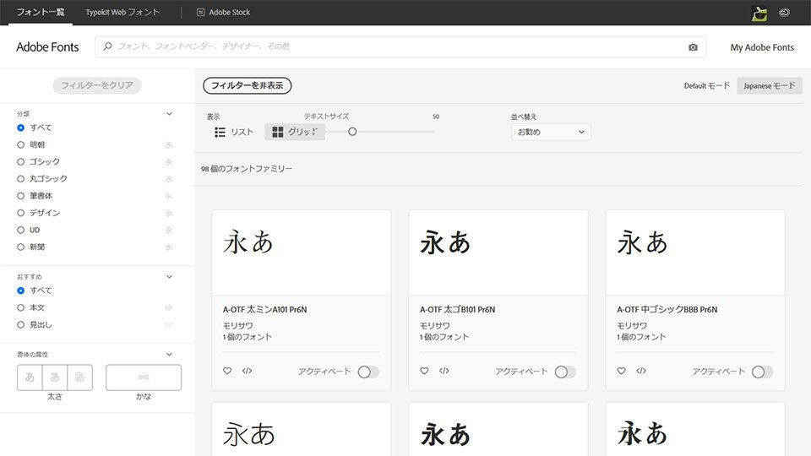
Task: Open web embed code for 太ミンA101
Action: (x=248, y=371)
